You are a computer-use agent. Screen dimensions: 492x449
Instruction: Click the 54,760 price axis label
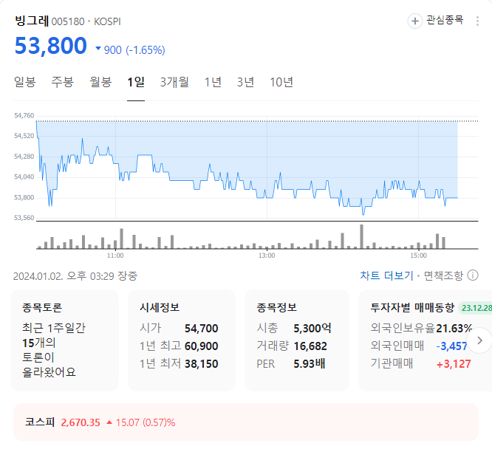24,115
